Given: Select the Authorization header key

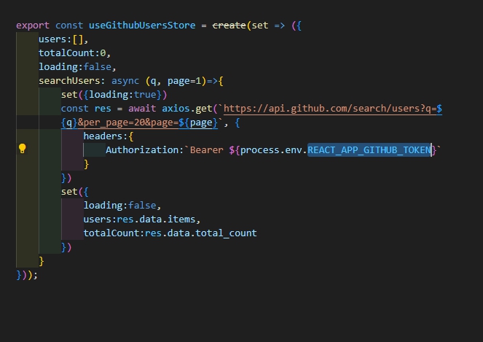Looking at the screenshot, I should point(142,150).
